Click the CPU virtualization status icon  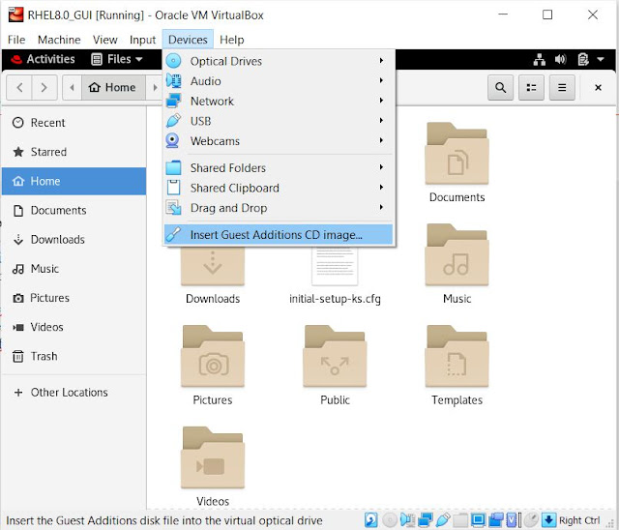pos(512,519)
